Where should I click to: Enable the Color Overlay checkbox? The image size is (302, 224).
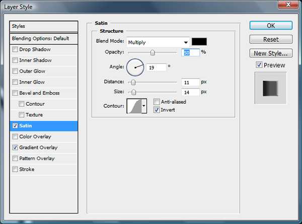pyautogui.click(x=15, y=136)
